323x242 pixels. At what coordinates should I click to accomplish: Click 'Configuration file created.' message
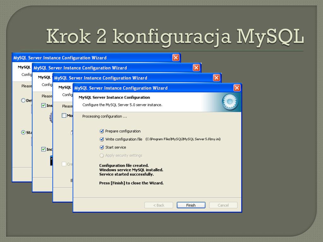point(124,165)
